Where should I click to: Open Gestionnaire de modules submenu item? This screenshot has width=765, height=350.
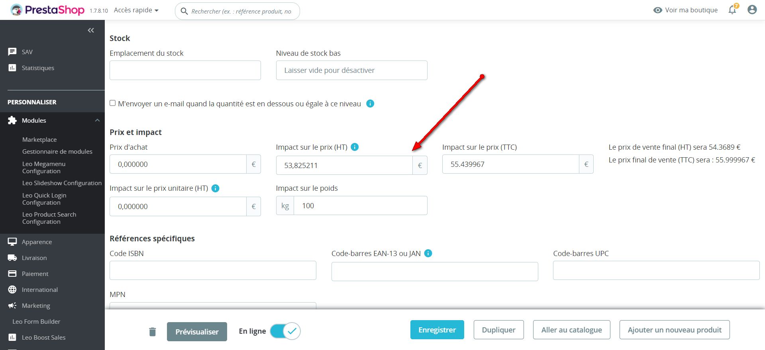[57, 151]
